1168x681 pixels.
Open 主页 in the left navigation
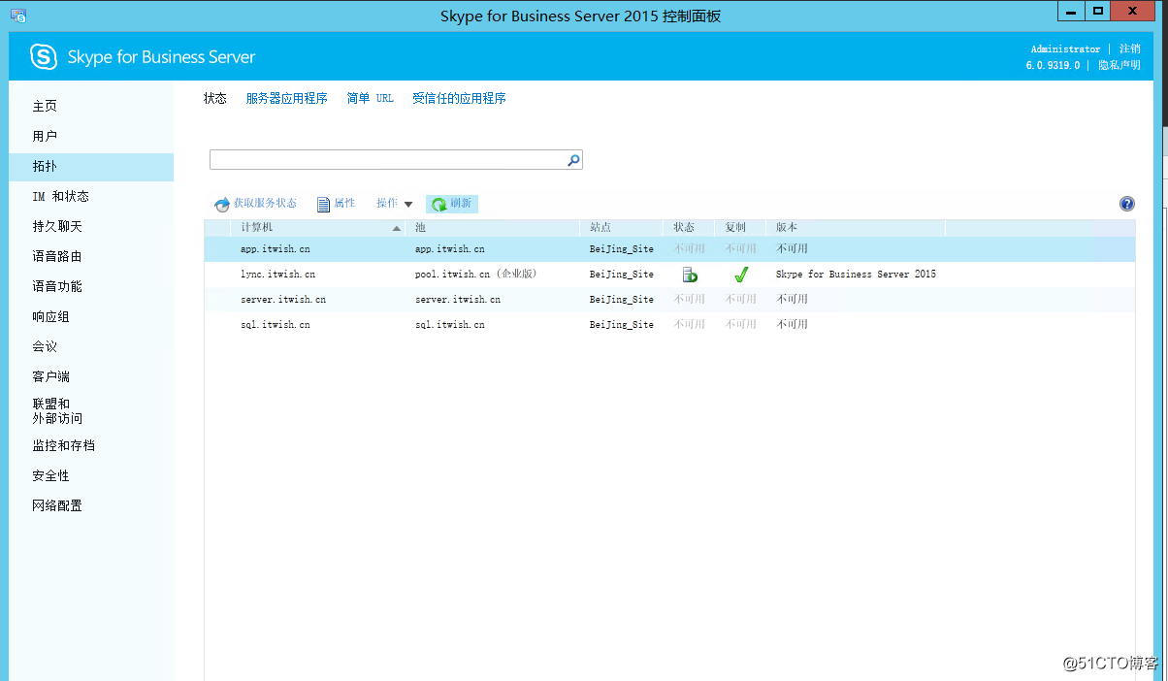click(91, 107)
